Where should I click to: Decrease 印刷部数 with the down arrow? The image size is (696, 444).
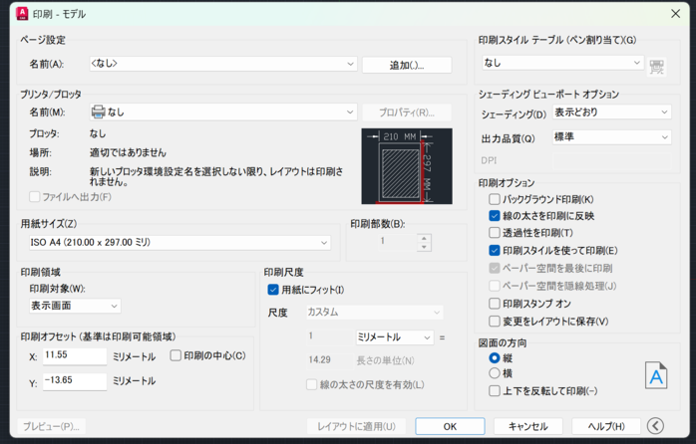pos(424,247)
